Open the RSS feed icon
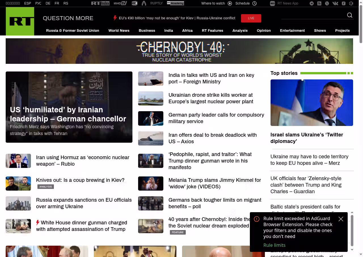Screen dimensions: 363x257 [319, 3]
